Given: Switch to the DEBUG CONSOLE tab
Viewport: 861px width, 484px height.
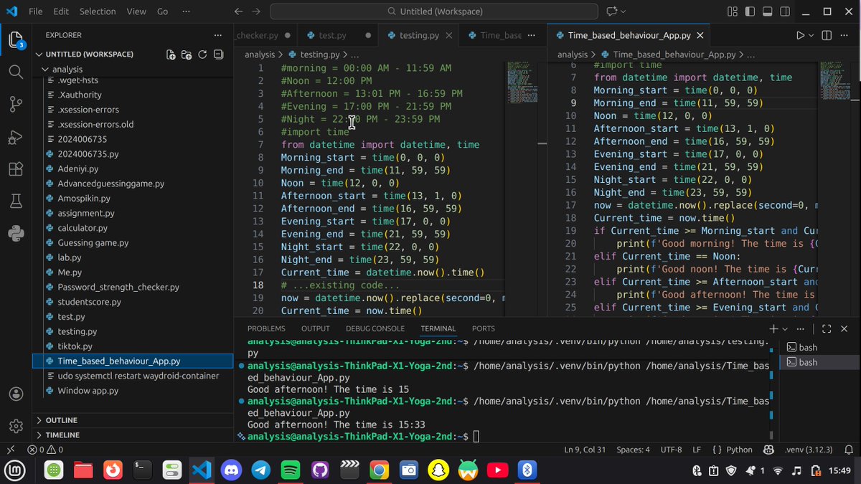Looking at the screenshot, I should (375, 328).
